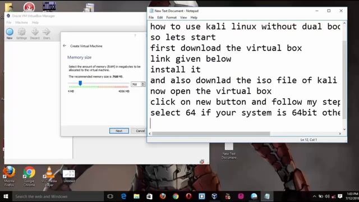Viewport: 359px width, 202px height.
Task: Open VLC media player desktop shortcut
Action: [x=49, y=176]
